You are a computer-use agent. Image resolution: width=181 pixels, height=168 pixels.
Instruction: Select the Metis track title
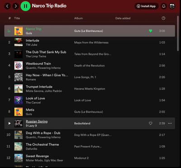pyautogui.click(x=30, y=110)
